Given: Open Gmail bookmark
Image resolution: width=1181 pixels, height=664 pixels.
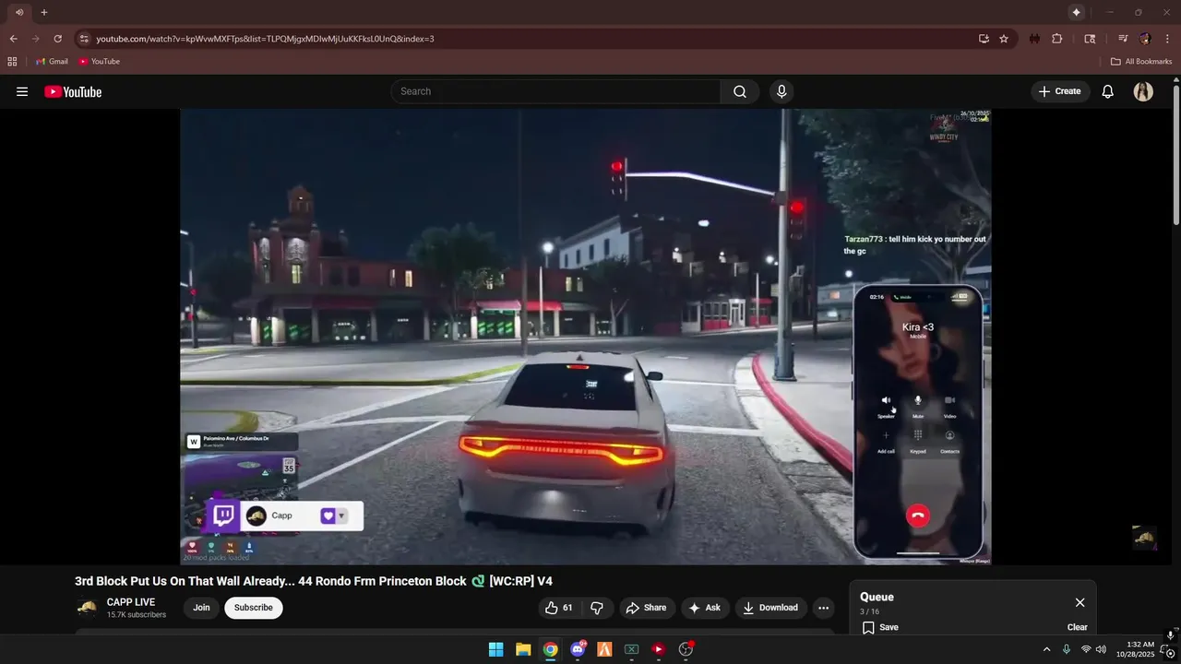Looking at the screenshot, I should (52, 62).
